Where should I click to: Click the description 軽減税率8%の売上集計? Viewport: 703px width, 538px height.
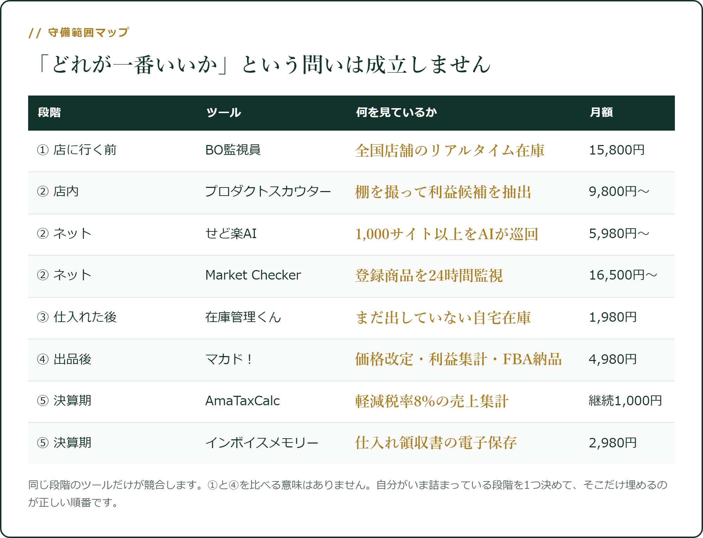432,401
